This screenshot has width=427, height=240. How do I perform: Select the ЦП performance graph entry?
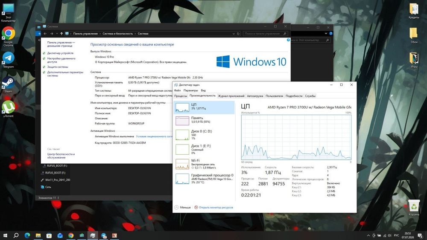point(204,107)
